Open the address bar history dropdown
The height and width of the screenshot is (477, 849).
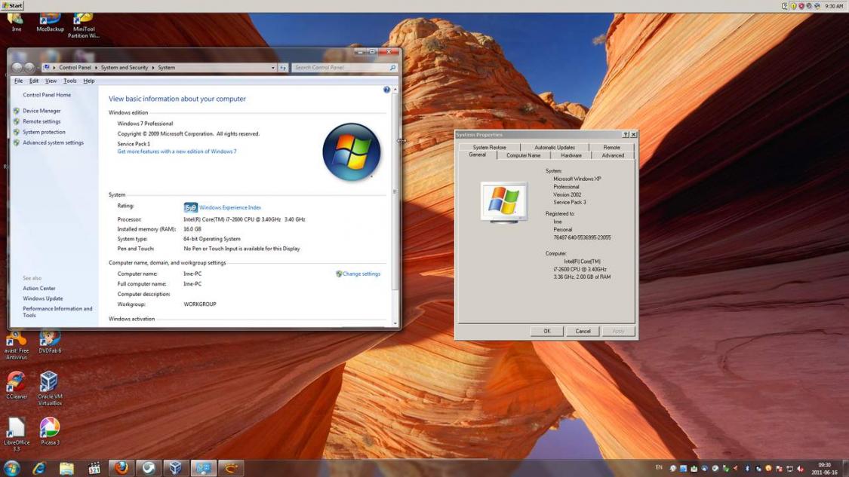tap(273, 68)
